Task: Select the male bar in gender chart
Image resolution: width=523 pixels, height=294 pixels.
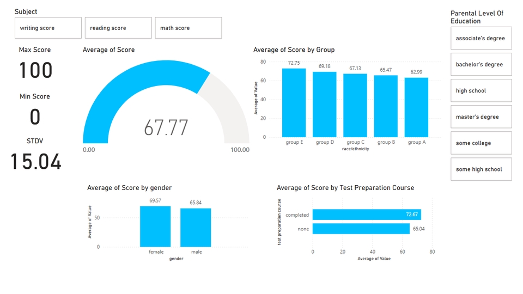Action: point(196,228)
